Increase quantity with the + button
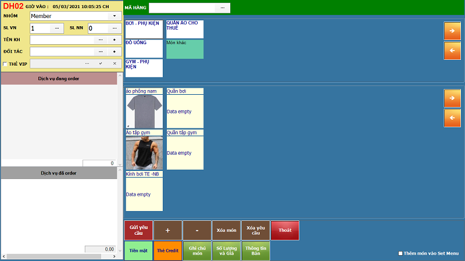Image resolution: width=465 pixels, height=261 pixels. tap(167, 230)
